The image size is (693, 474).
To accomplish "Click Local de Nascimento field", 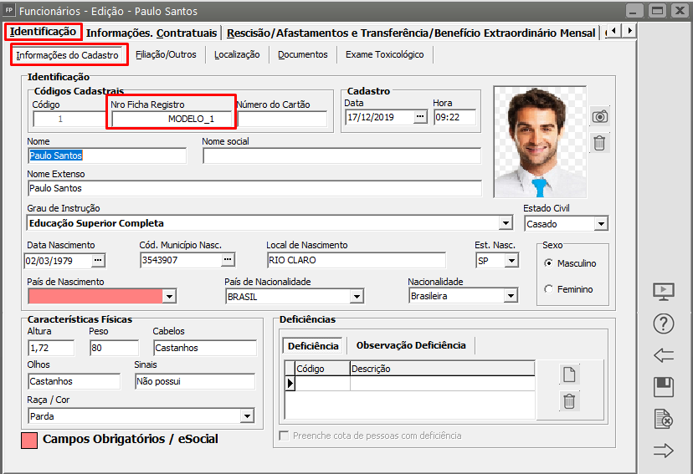I will coord(357,260).
